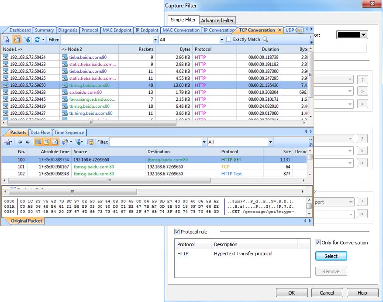Click the Select button for protocols
This screenshot has width=383, height=302.
tap(331, 256)
